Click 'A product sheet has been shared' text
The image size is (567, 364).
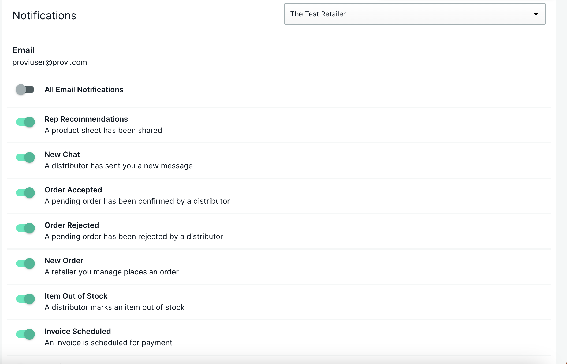[103, 130]
